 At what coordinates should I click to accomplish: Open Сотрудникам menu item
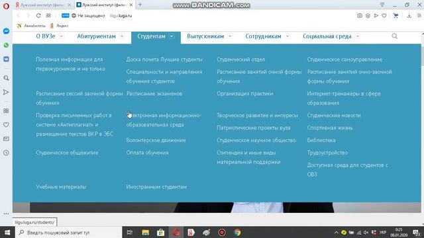(264, 36)
